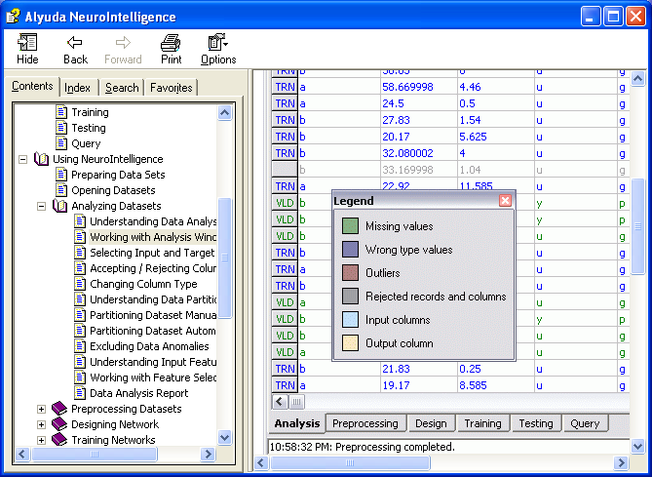Screen dimensions: 652x477
Task: Expand the Training Networks tree node
Action: (42, 440)
